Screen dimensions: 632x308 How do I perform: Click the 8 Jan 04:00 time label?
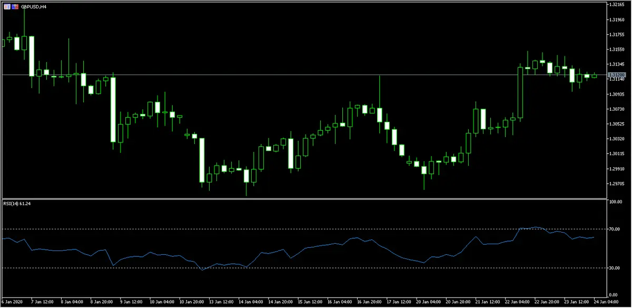(x=72, y=302)
